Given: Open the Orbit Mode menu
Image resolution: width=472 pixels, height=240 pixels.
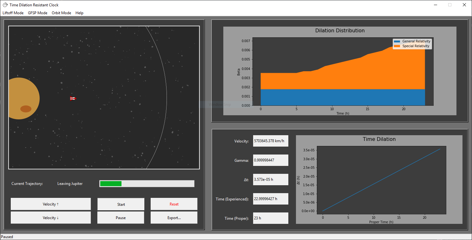Looking at the screenshot, I should pos(61,13).
